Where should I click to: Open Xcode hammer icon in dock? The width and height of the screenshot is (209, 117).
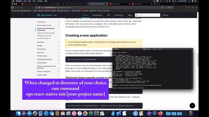(119, 113)
